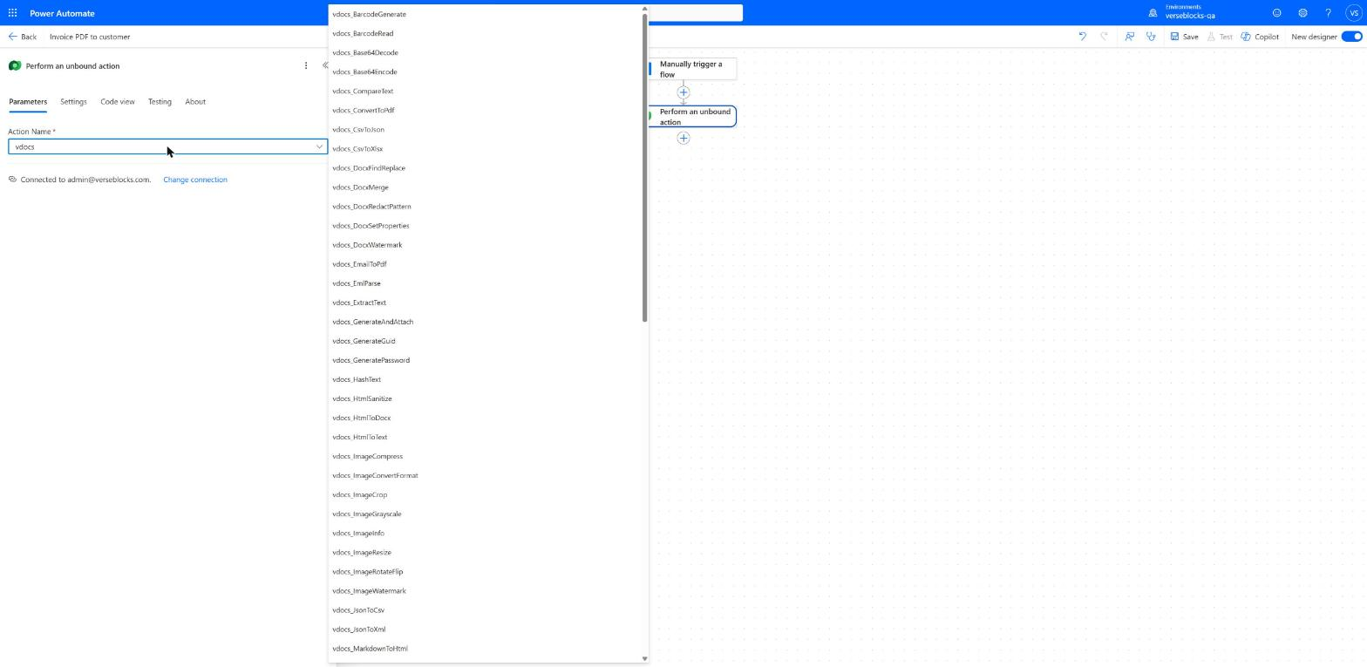The height and width of the screenshot is (667, 1367).
Task: Choose vdocs_ImageCompress from list
Action: pos(485,456)
